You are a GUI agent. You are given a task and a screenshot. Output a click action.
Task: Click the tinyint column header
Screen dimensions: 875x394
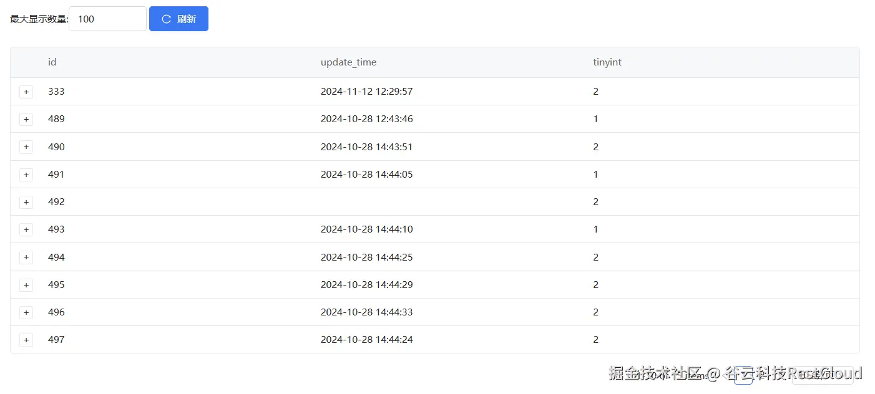(607, 62)
